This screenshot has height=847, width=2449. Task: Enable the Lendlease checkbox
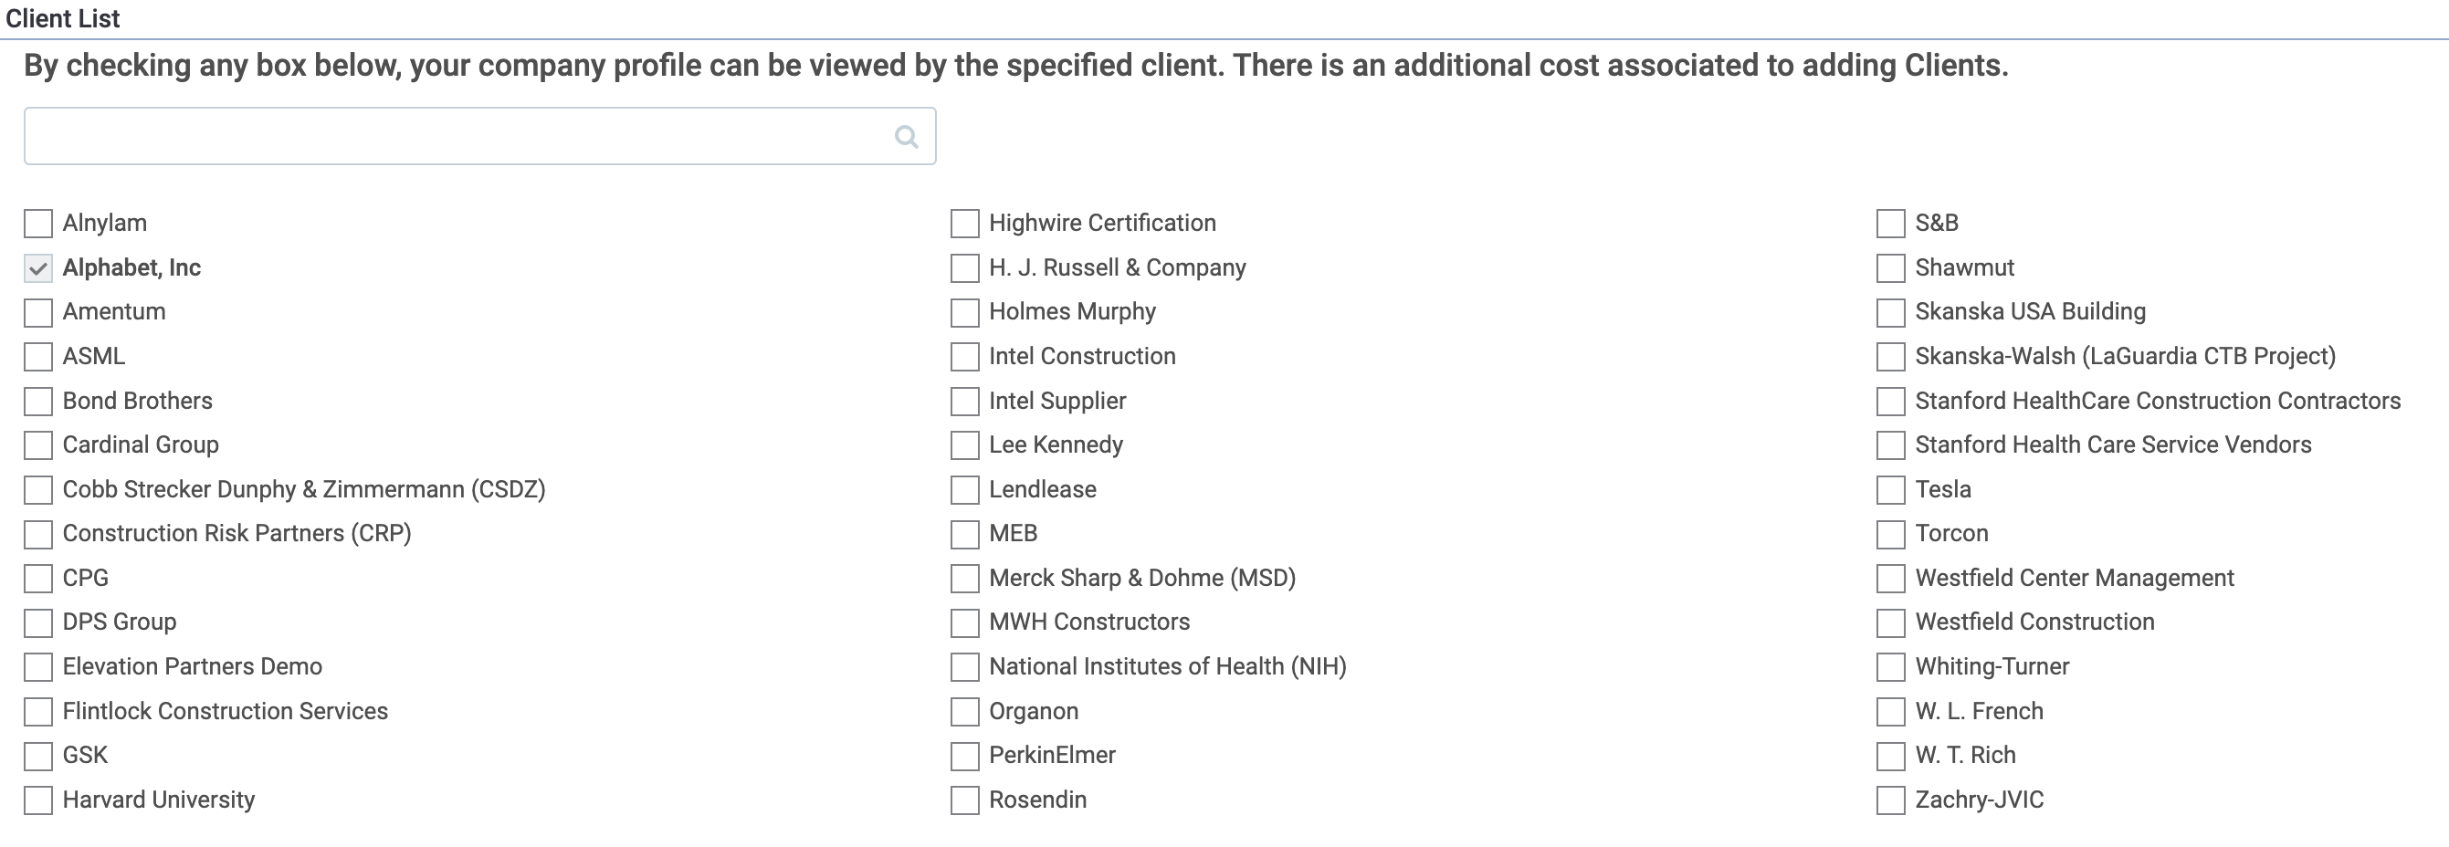[x=964, y=490]
